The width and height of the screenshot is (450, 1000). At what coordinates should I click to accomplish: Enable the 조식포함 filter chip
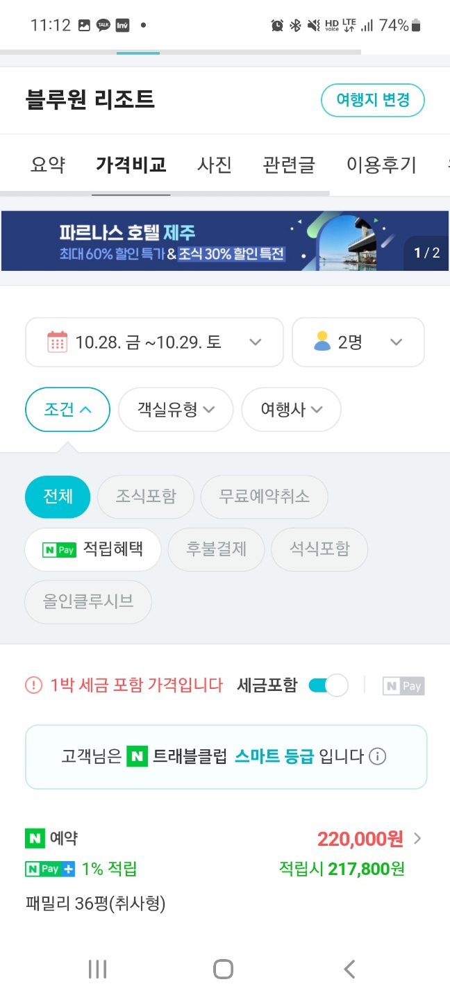tap(146, 497)
